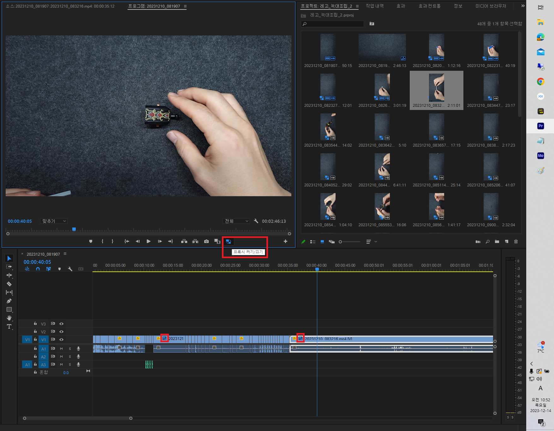Click the Export Frame camera icon
This screenshot has height=431, width=554.
[x=206, y=241]
